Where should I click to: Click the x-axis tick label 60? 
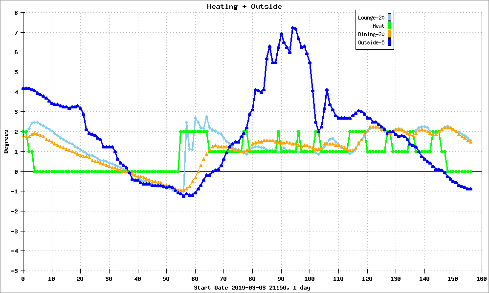click(195, 279)
